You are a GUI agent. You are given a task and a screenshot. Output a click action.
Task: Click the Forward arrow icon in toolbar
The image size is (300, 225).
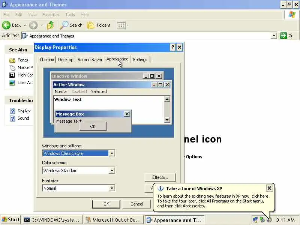click(x=33, y=25)
